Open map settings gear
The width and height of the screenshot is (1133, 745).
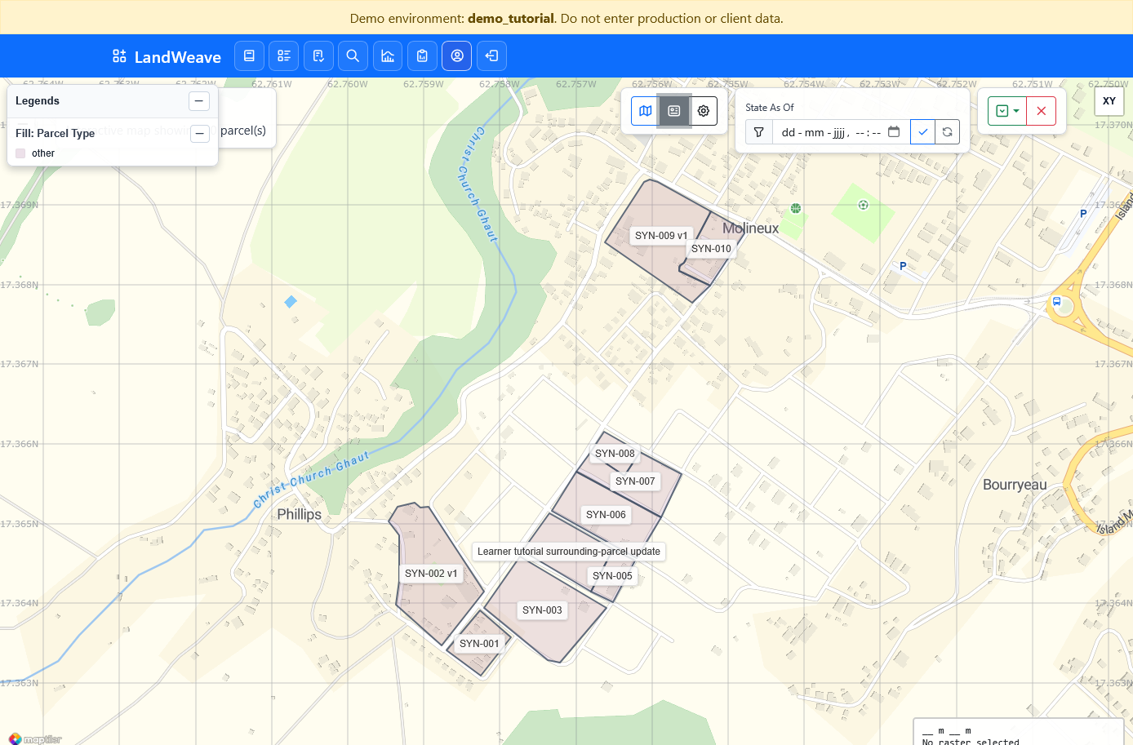click(x=704, y=111)
